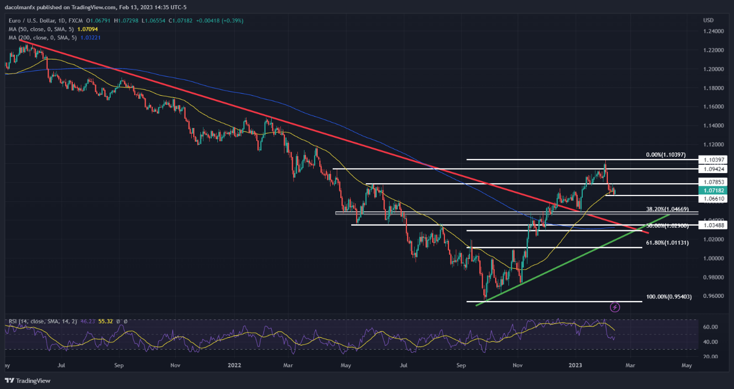The height and width of the screenshot is (389, 734).
Task: Click the TradingView logo at bottom left
Action: point(28,381)
